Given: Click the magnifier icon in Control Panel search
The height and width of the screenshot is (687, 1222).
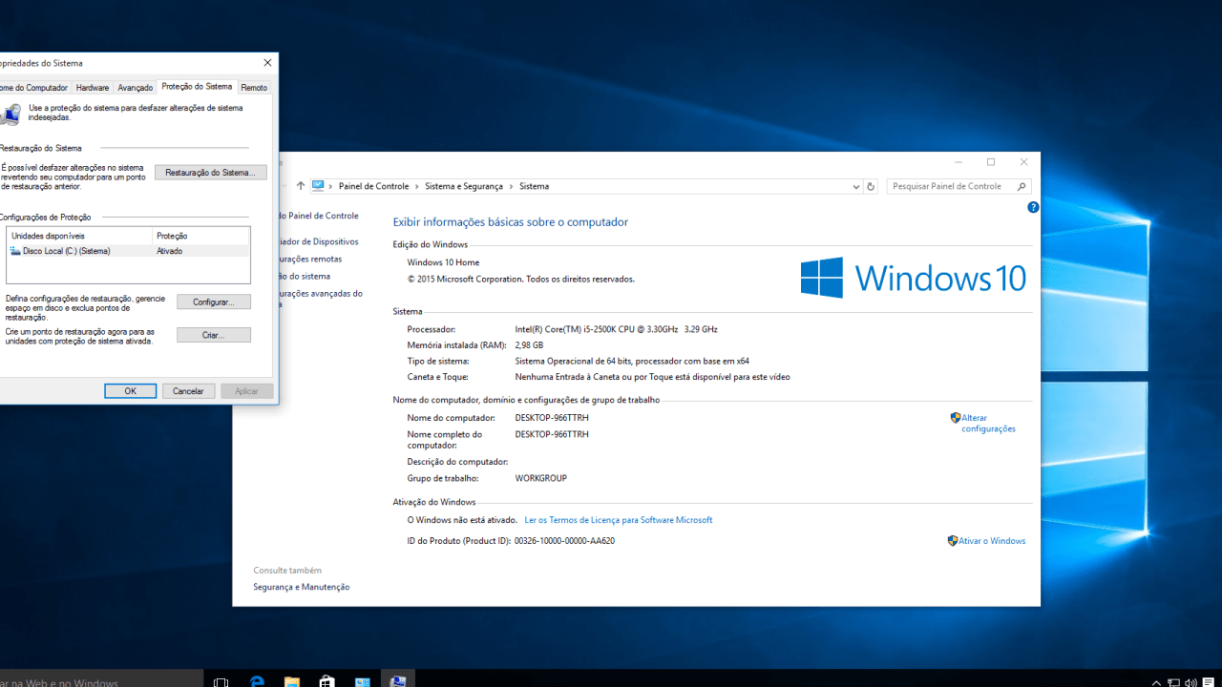Looking at the screenshot, I should [x=1022, y=187].
